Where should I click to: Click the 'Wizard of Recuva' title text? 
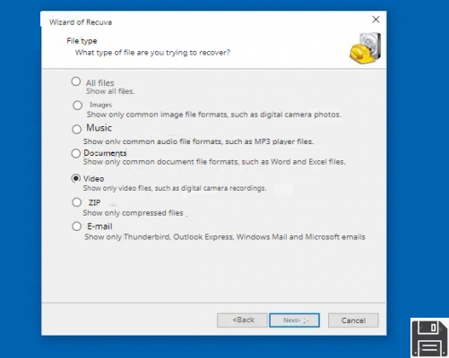(x=81, y=22)
